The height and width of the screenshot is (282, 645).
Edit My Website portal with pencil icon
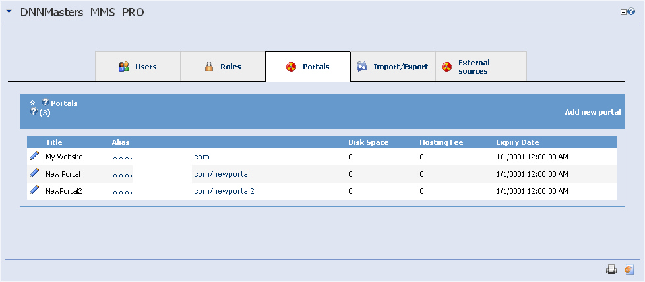(x=34, y=155)
